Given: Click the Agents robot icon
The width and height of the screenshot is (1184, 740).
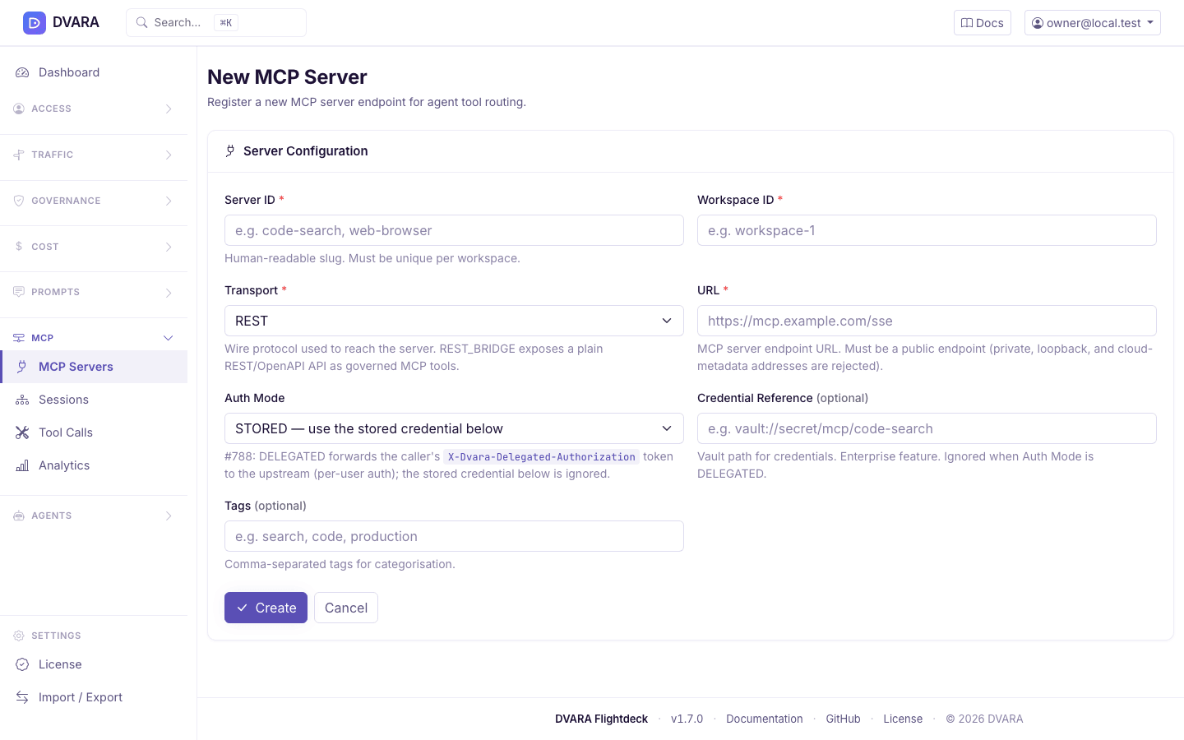Looking at the screenshot, I should click(x=19, y=516).
